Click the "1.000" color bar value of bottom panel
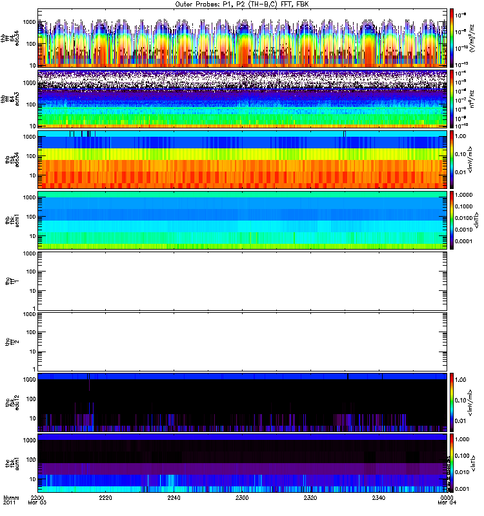Image resolution: width=484 pixels, height=516 pixels. pyautogui.click(x=462, y=439)
